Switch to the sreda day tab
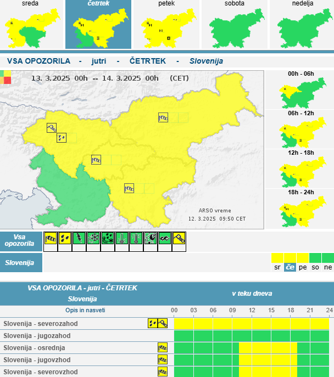 (31, 25)
